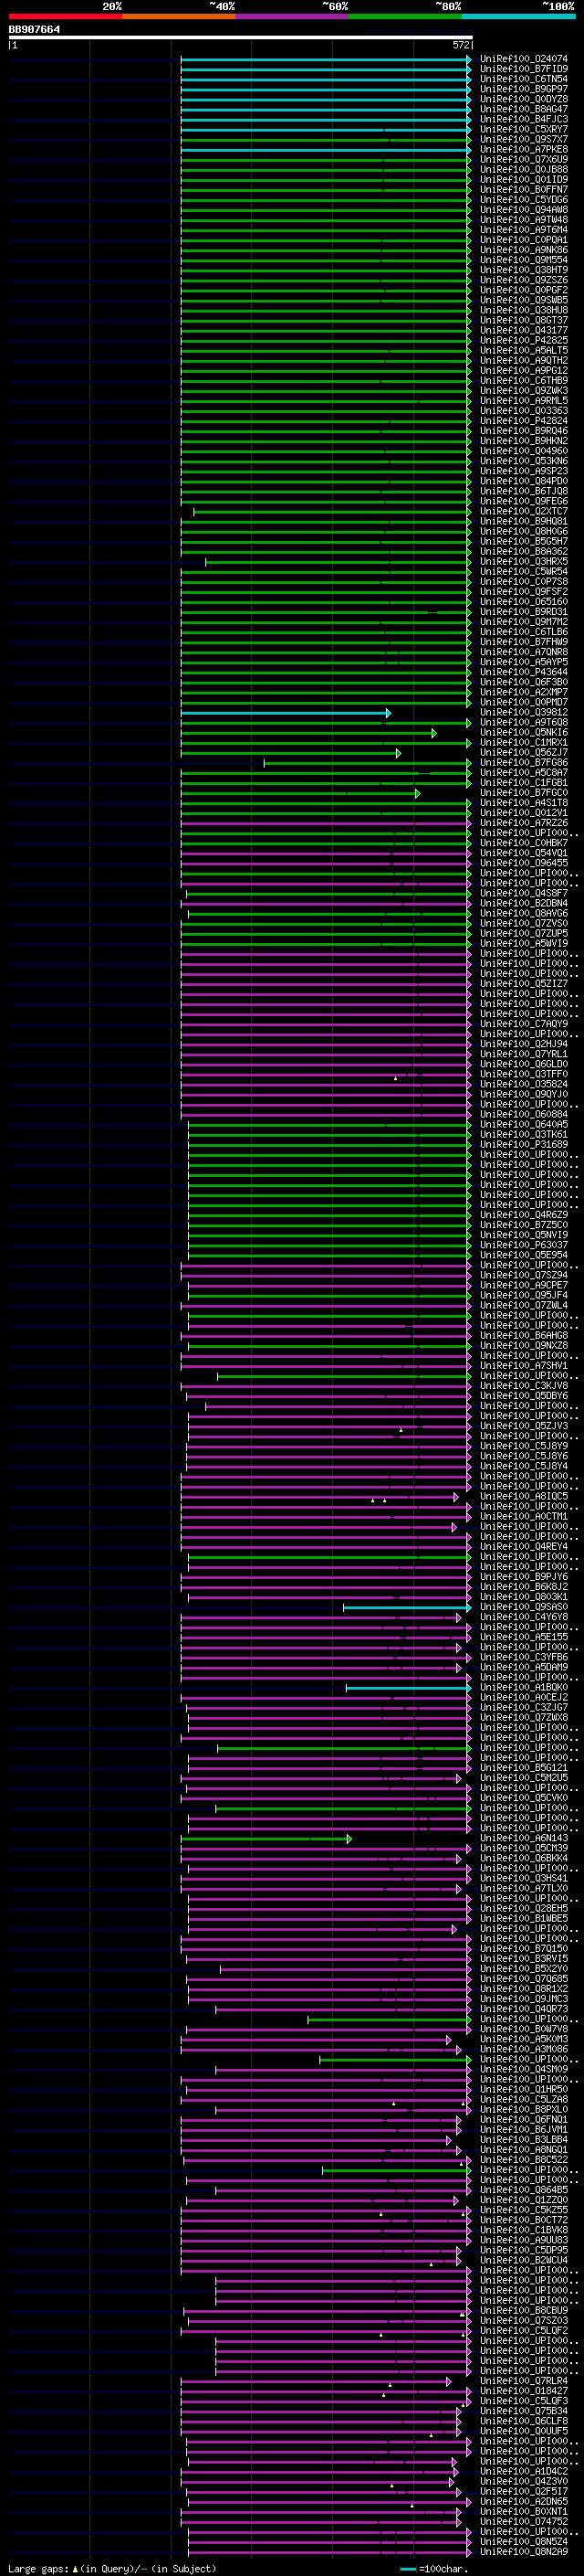This screenshot has height=2576, width=584.
Task: Select UniRef100_A7PKE8 label
Action: (x=523, y=149)
